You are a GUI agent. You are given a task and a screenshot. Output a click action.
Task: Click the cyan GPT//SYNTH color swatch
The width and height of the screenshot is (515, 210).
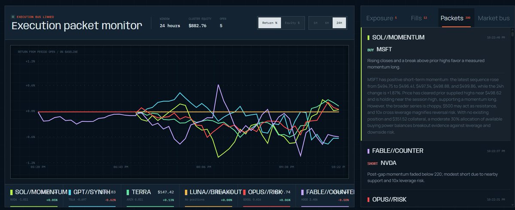(70, 192)
